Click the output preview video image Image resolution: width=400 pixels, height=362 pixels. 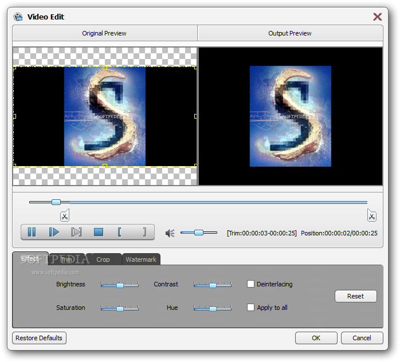[291, 116]
